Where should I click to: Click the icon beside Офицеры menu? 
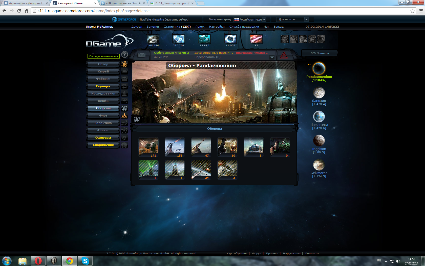point(124,138)
